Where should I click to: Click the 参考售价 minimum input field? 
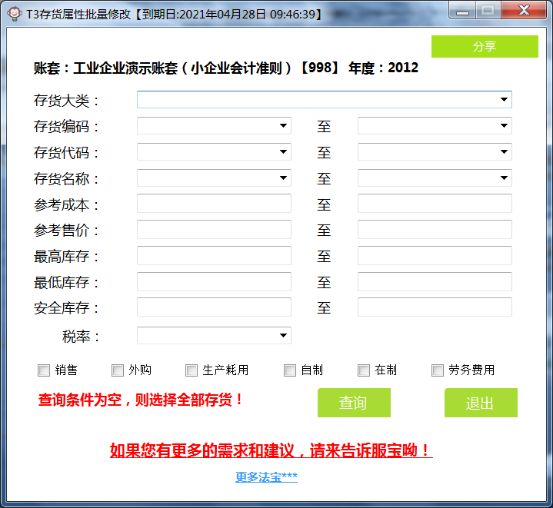tap(214, 229)
